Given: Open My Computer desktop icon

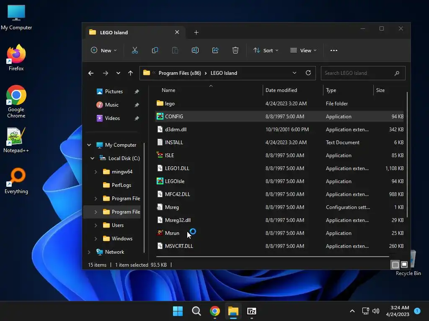Looking at the screenshot, I should (16, 17).
